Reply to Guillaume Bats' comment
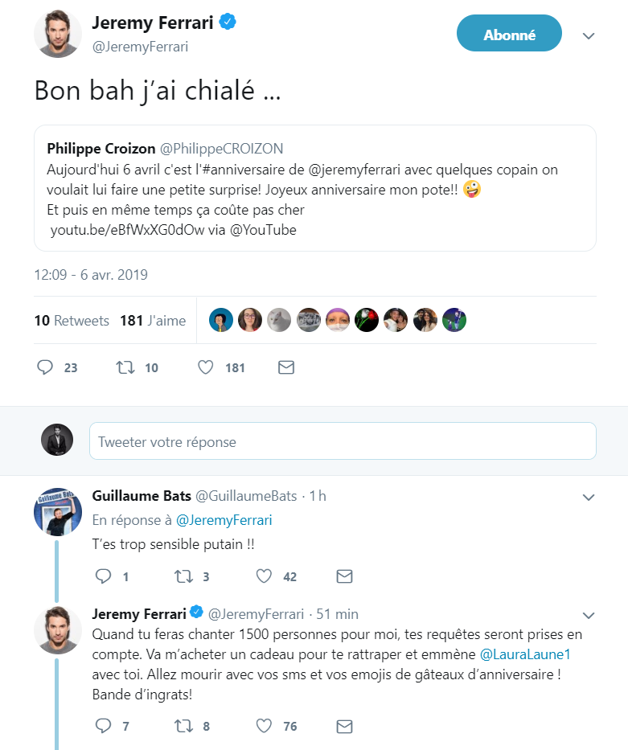The width and height of the screenshot is (628, 750). point(103,576)
